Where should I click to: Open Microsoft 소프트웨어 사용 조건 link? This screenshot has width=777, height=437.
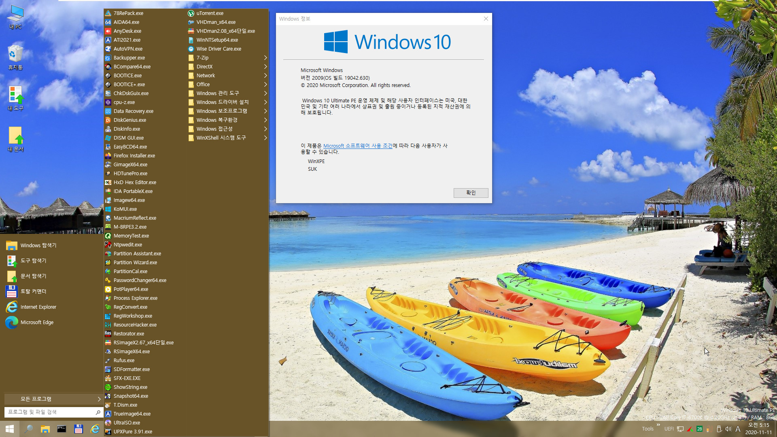click(358, 146)
